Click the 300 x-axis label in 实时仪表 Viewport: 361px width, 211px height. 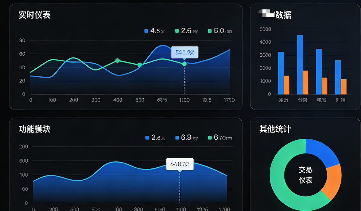96,100
